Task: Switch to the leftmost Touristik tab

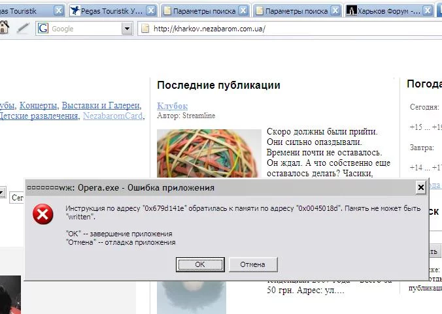Action: point(28,11)
